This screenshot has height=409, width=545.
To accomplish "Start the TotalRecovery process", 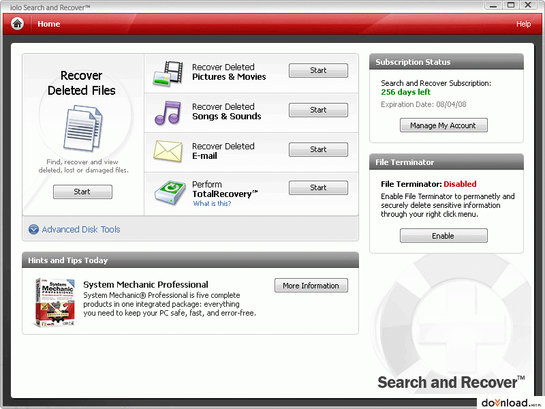I will tap(318, 187).
